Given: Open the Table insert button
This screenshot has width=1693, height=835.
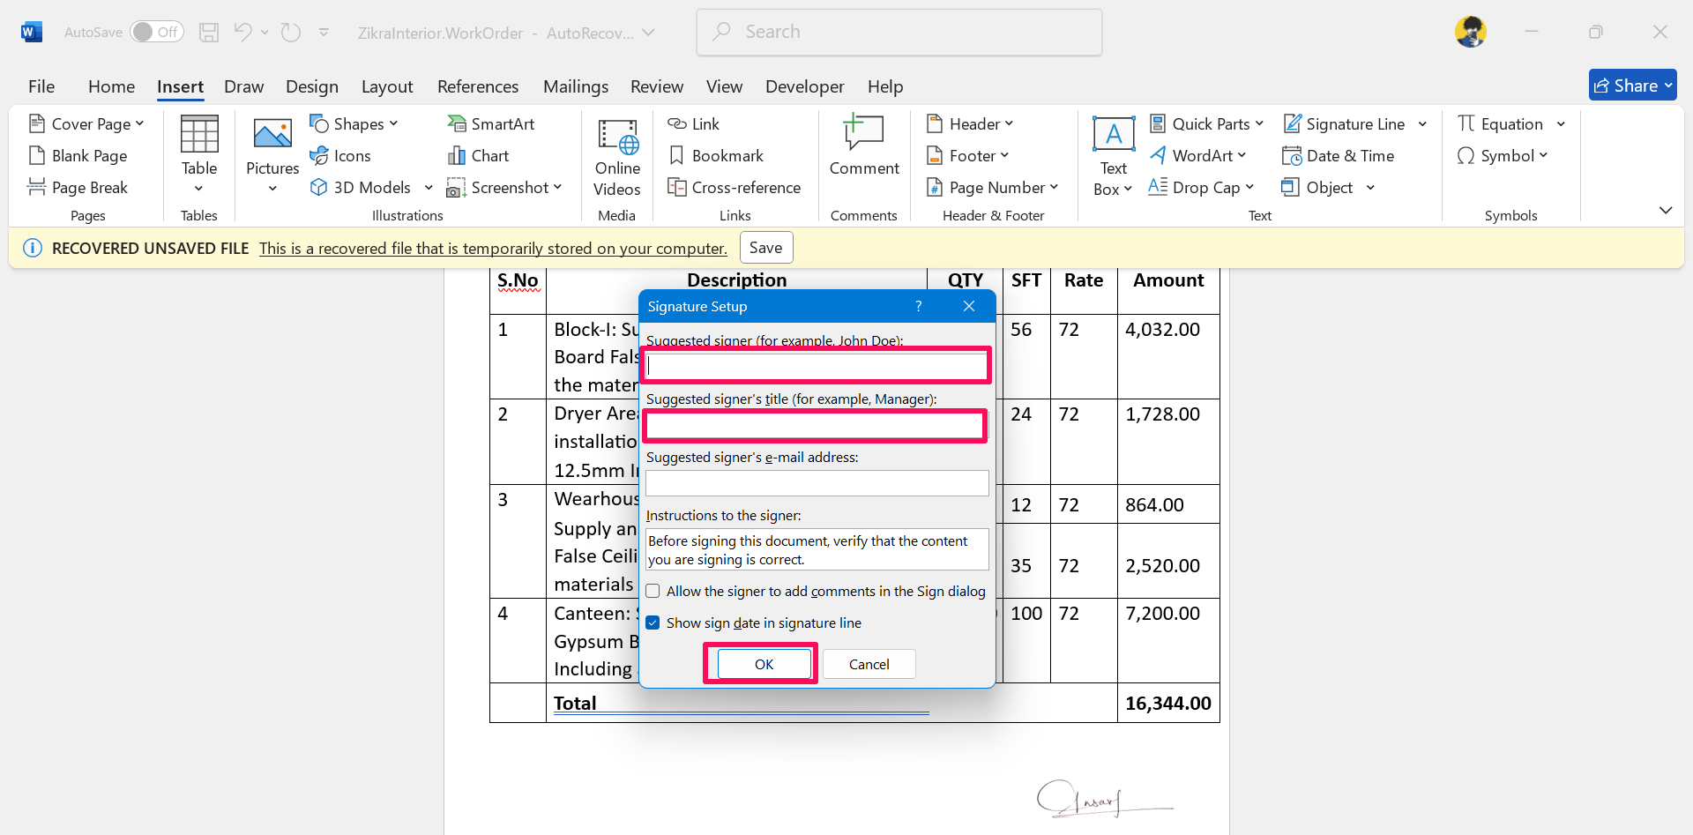Looking at the screenshot, I should coord(199,155).
